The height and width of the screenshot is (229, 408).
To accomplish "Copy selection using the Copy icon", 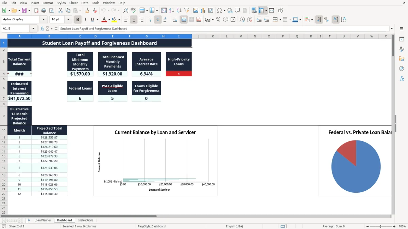I will (x=68, y=11).
